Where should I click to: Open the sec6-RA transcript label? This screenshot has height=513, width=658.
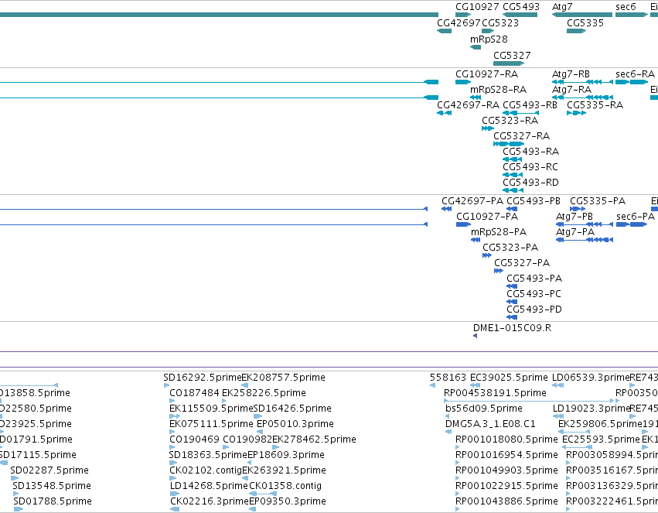(635, 74)
